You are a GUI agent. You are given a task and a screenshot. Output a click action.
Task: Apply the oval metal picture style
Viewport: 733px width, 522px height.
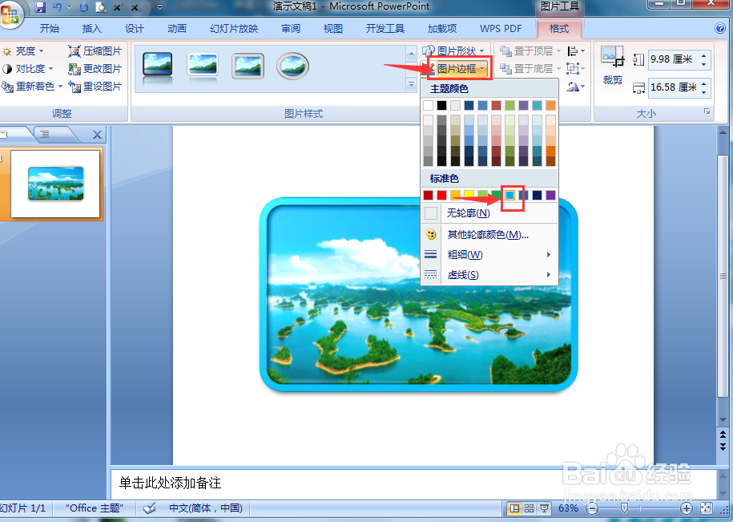(292, 66)
